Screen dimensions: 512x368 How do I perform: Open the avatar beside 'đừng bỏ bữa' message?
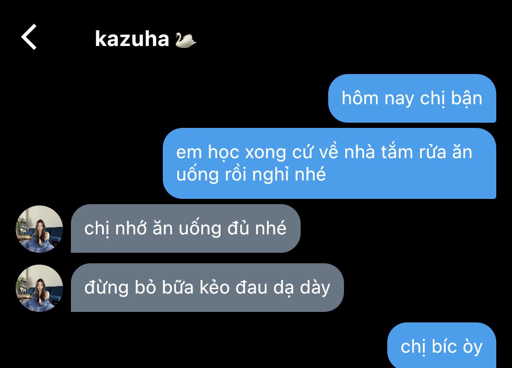tap(39, 288)
